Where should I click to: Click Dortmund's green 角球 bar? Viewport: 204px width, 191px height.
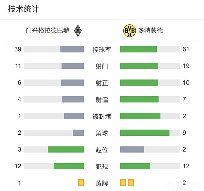pyautogui.click(x=145, y=133)
